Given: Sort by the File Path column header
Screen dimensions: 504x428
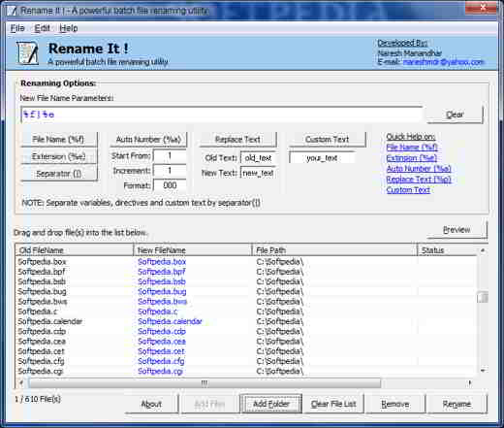Looking at the screenshot, I should [334, 250].
